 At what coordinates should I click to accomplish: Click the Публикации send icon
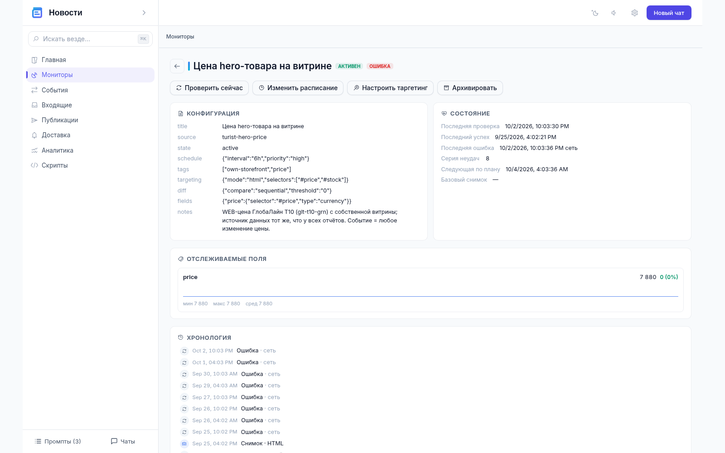click(x=34, y=120)
